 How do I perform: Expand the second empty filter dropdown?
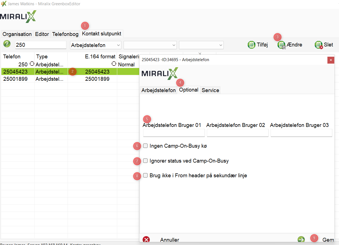pos(150,45)
